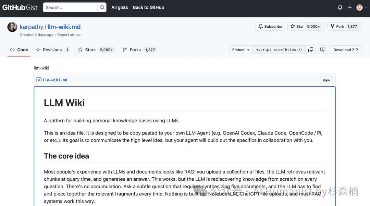
Task: Open the All gists menu item
Action: pyautogui.click(x=120, y=7)
